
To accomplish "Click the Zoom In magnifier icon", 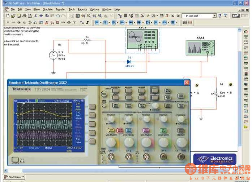I will (x=83, y=16).
